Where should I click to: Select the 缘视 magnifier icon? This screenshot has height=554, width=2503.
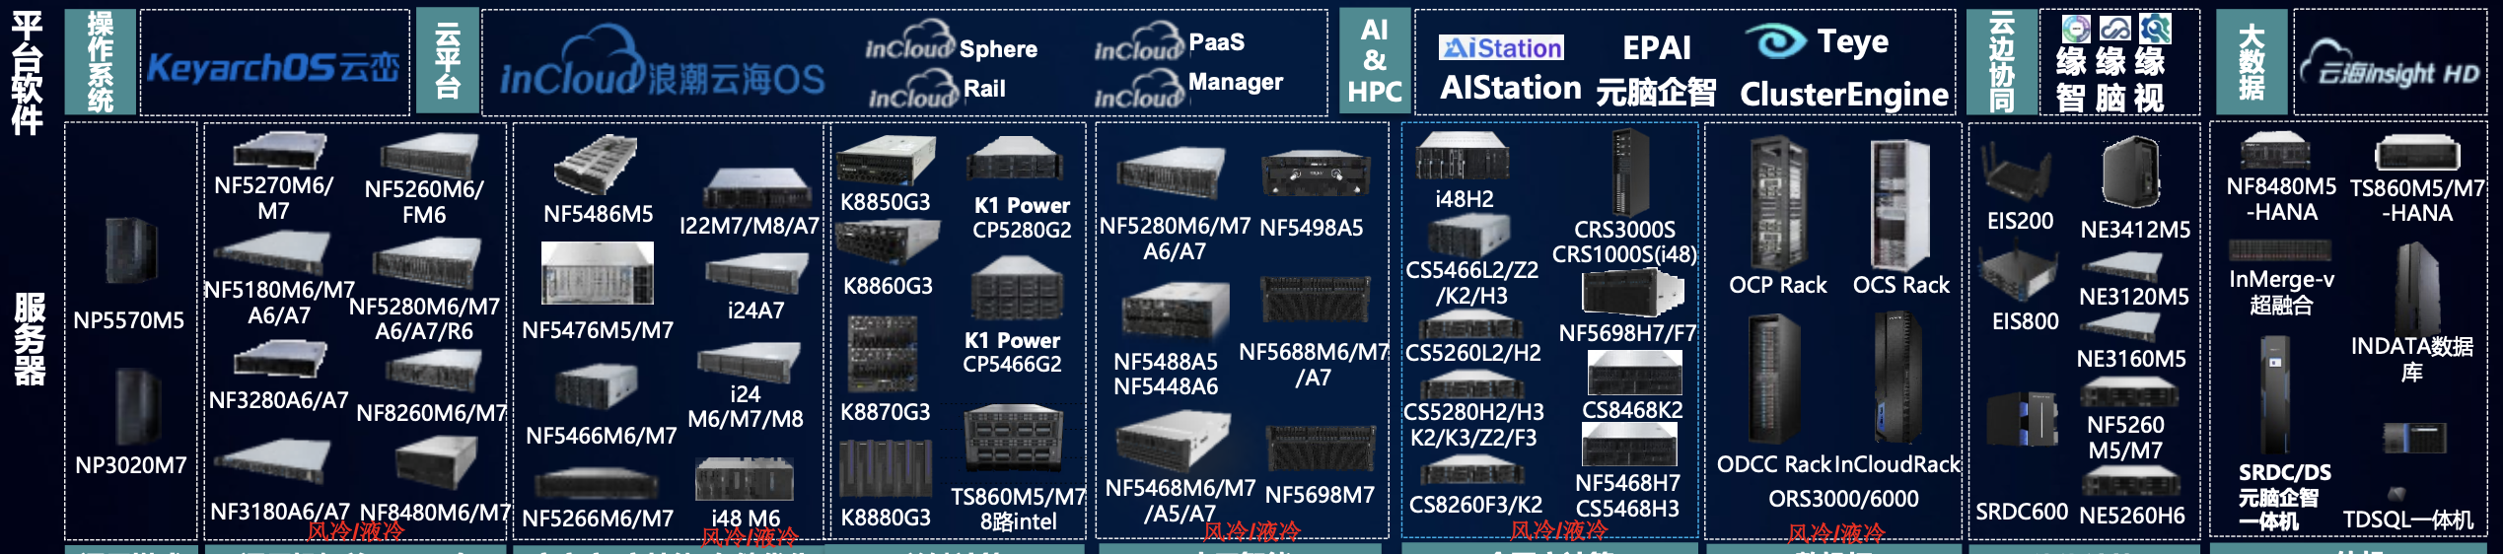[x=2155, y=29]
